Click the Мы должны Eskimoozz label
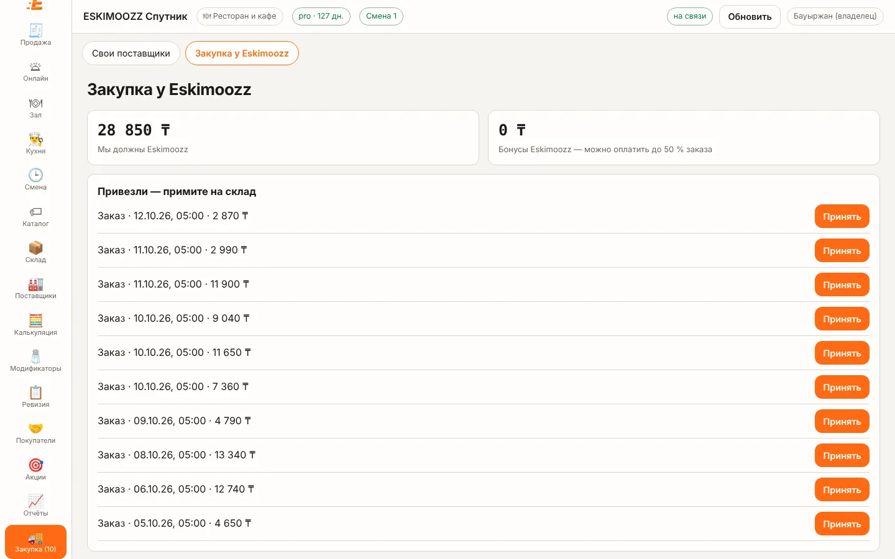 point(143,150)
